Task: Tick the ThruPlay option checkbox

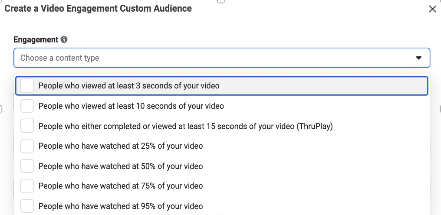Action: coord(27,126)
